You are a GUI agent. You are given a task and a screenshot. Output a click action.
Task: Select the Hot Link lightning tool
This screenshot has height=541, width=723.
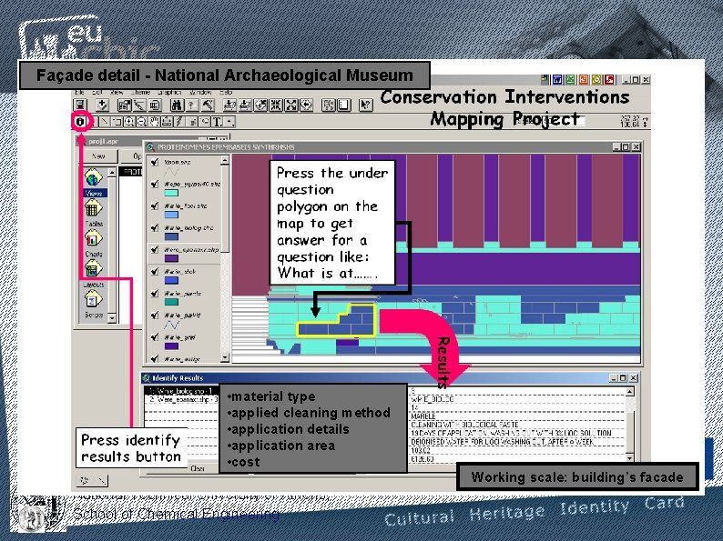point(179,122)
